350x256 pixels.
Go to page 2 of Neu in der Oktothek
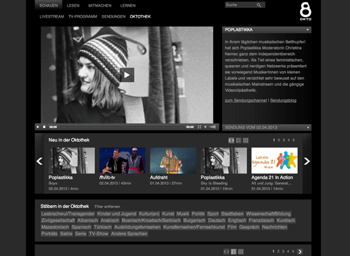coord(279,140)
